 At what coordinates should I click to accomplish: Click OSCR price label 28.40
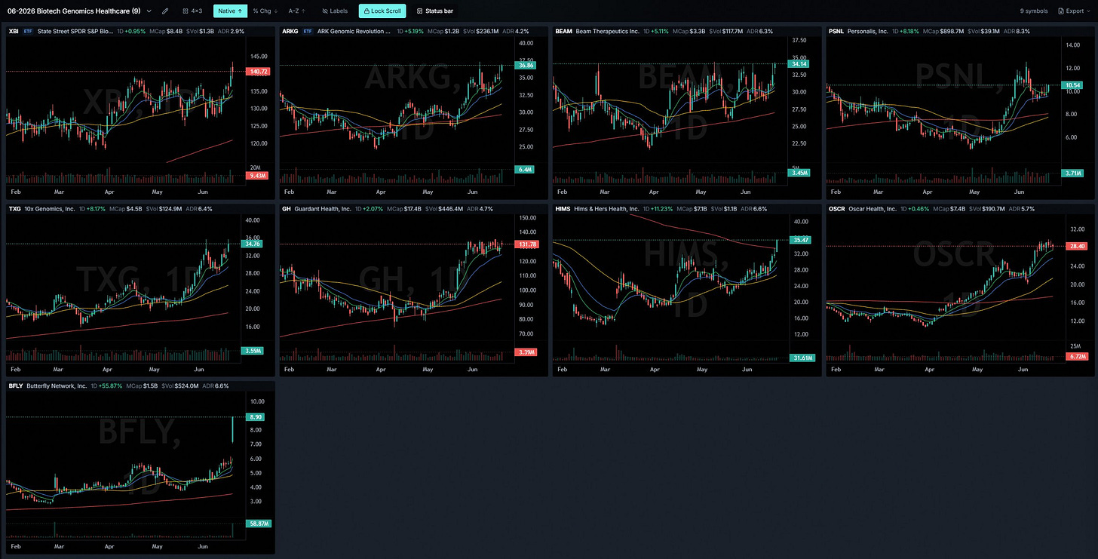point(1078,246)
